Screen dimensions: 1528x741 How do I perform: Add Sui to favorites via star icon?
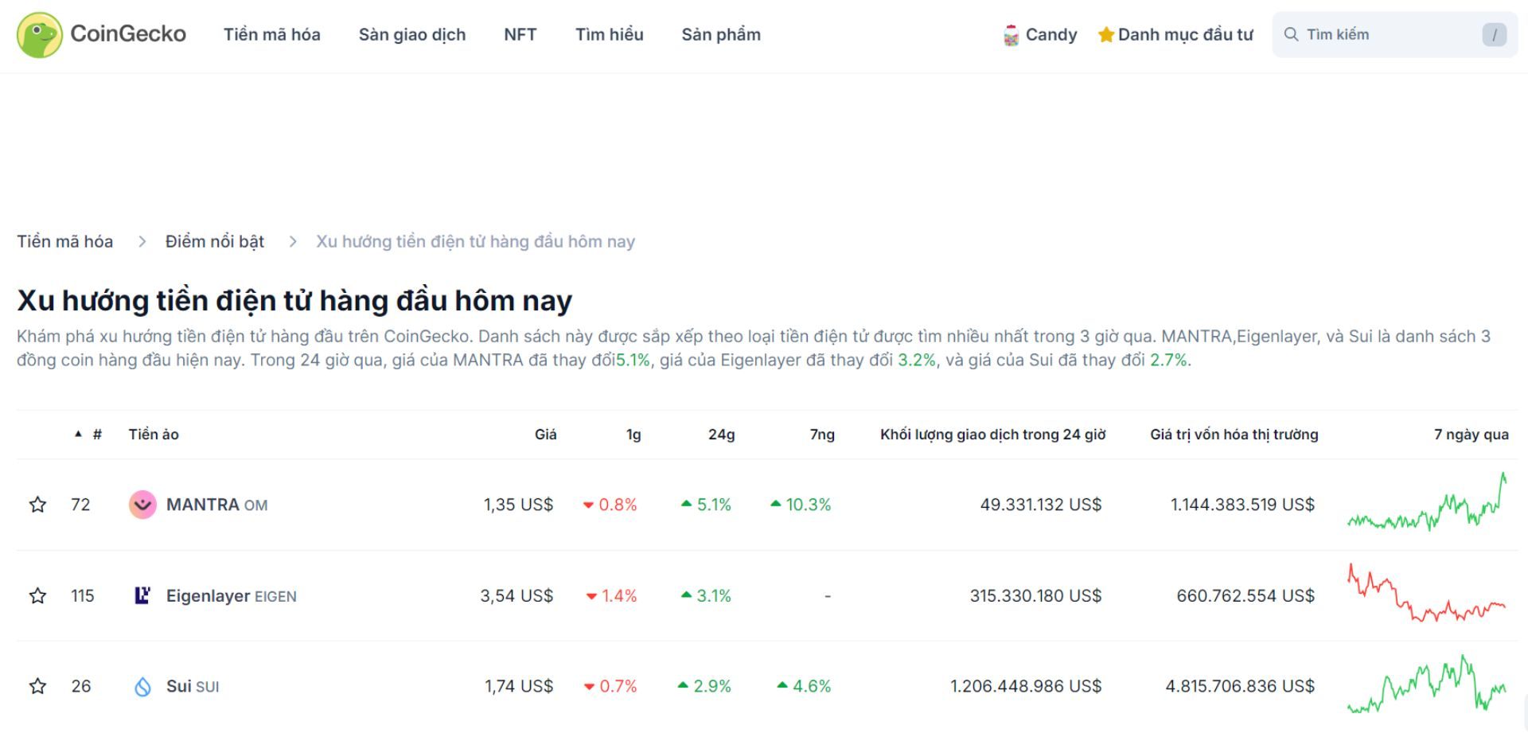37,685
